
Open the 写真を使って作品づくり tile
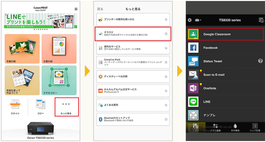pyautogui.click(x=22, y=80)
